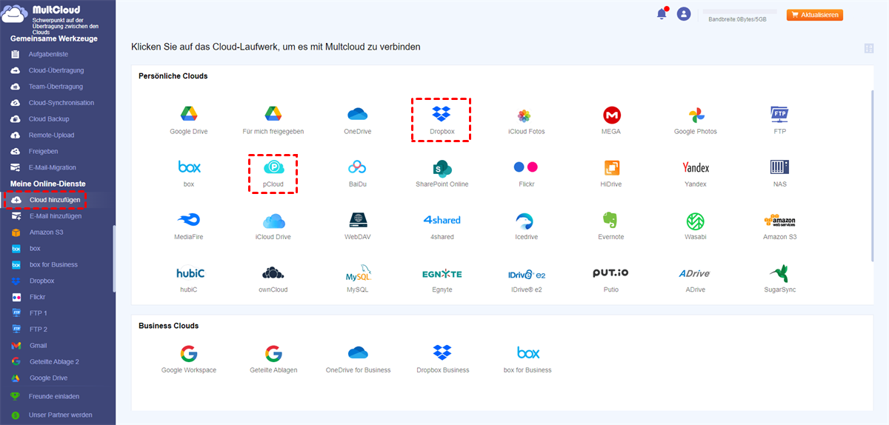Select ADrive cloud
Screen dimensions: 889x425
click(696, 279)
